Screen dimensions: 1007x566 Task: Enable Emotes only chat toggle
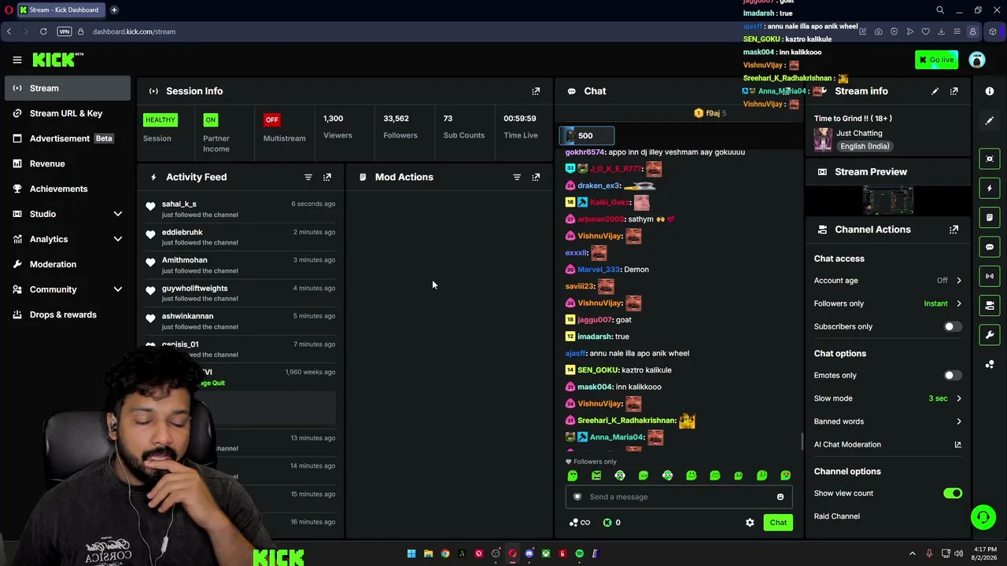click(953, 376)
